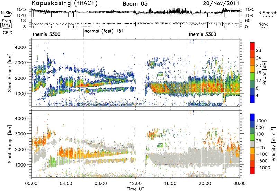
Task: Select the blue bottom segment of power colorbar
Action: (252, 99)
